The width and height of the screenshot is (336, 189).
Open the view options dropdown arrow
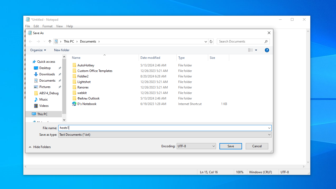[x=256, y=50]
